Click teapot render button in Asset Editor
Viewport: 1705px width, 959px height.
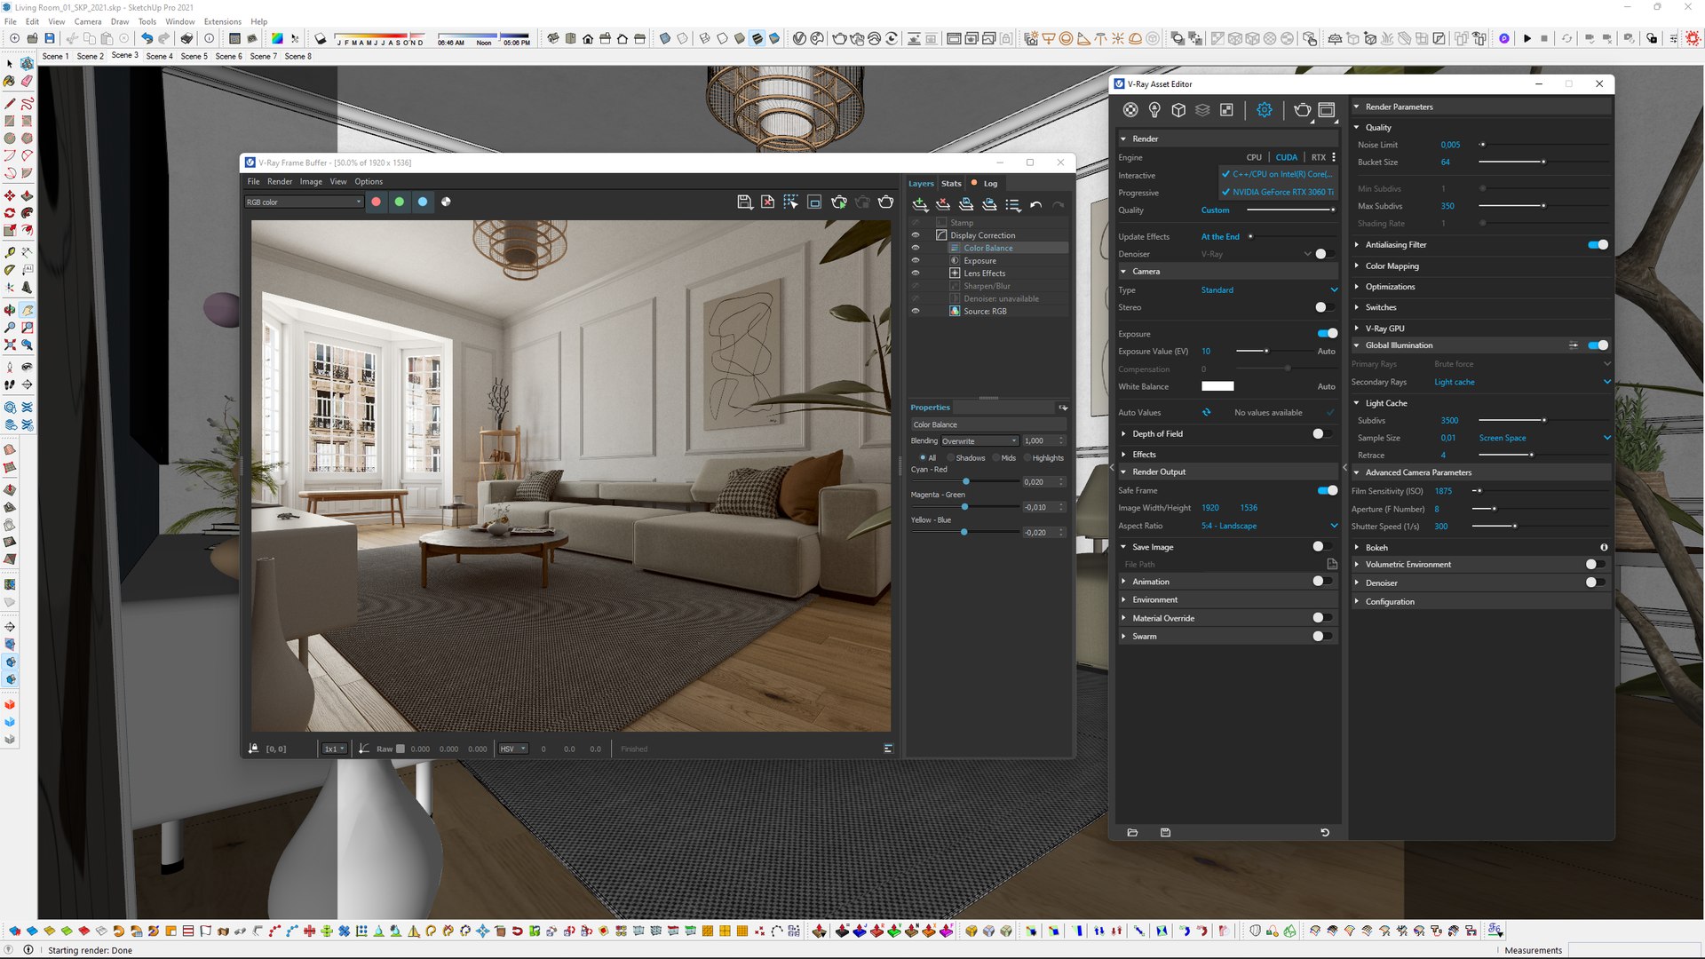pyautogui.click(x=1302, y=110)
